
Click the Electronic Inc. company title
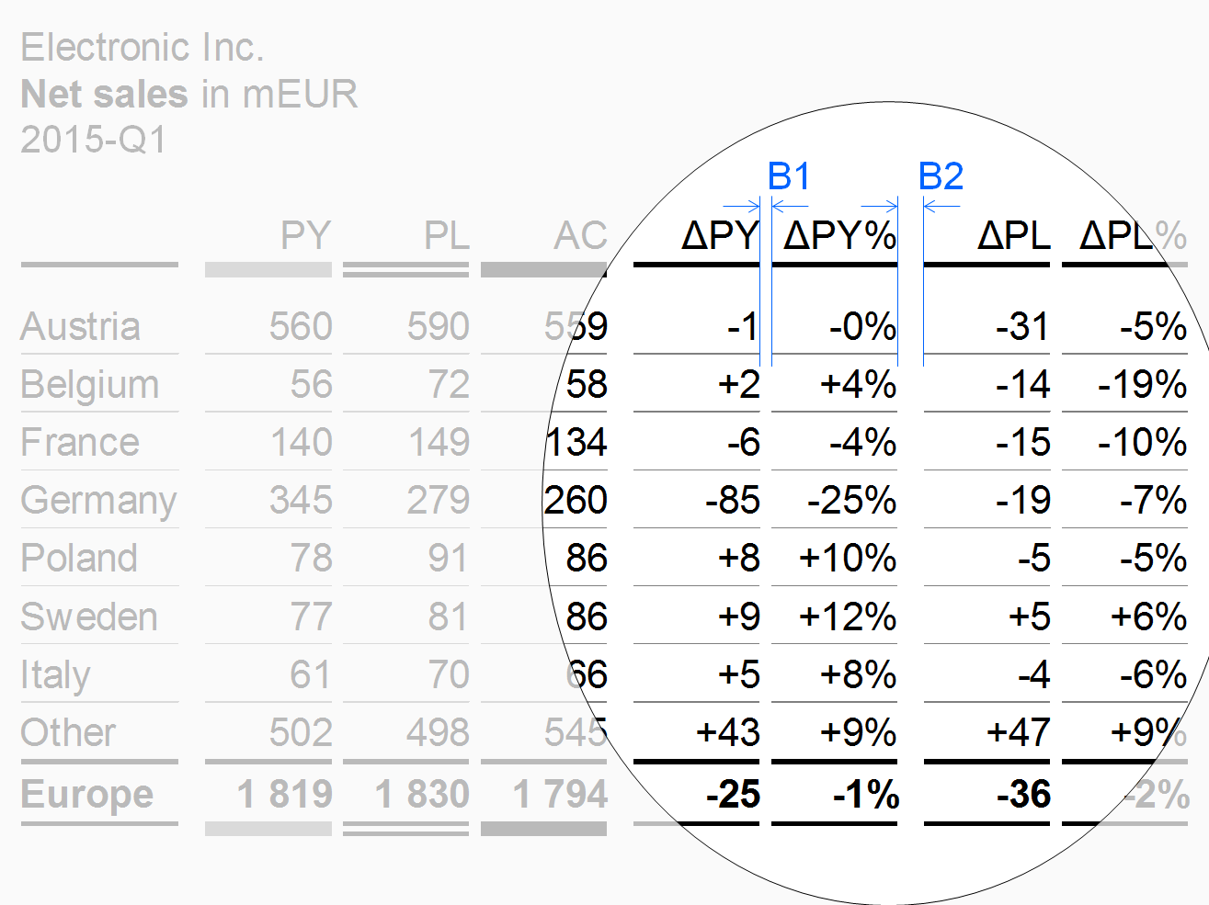tap(143, 48)
